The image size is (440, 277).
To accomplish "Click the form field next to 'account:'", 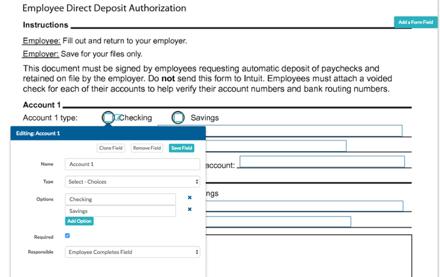I will [x=322, y=161].
